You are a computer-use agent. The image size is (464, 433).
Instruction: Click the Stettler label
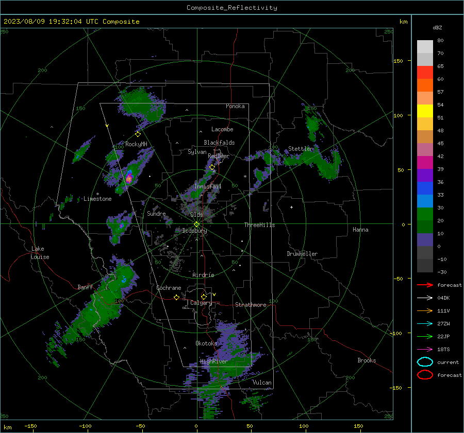[x=301, y=149]
